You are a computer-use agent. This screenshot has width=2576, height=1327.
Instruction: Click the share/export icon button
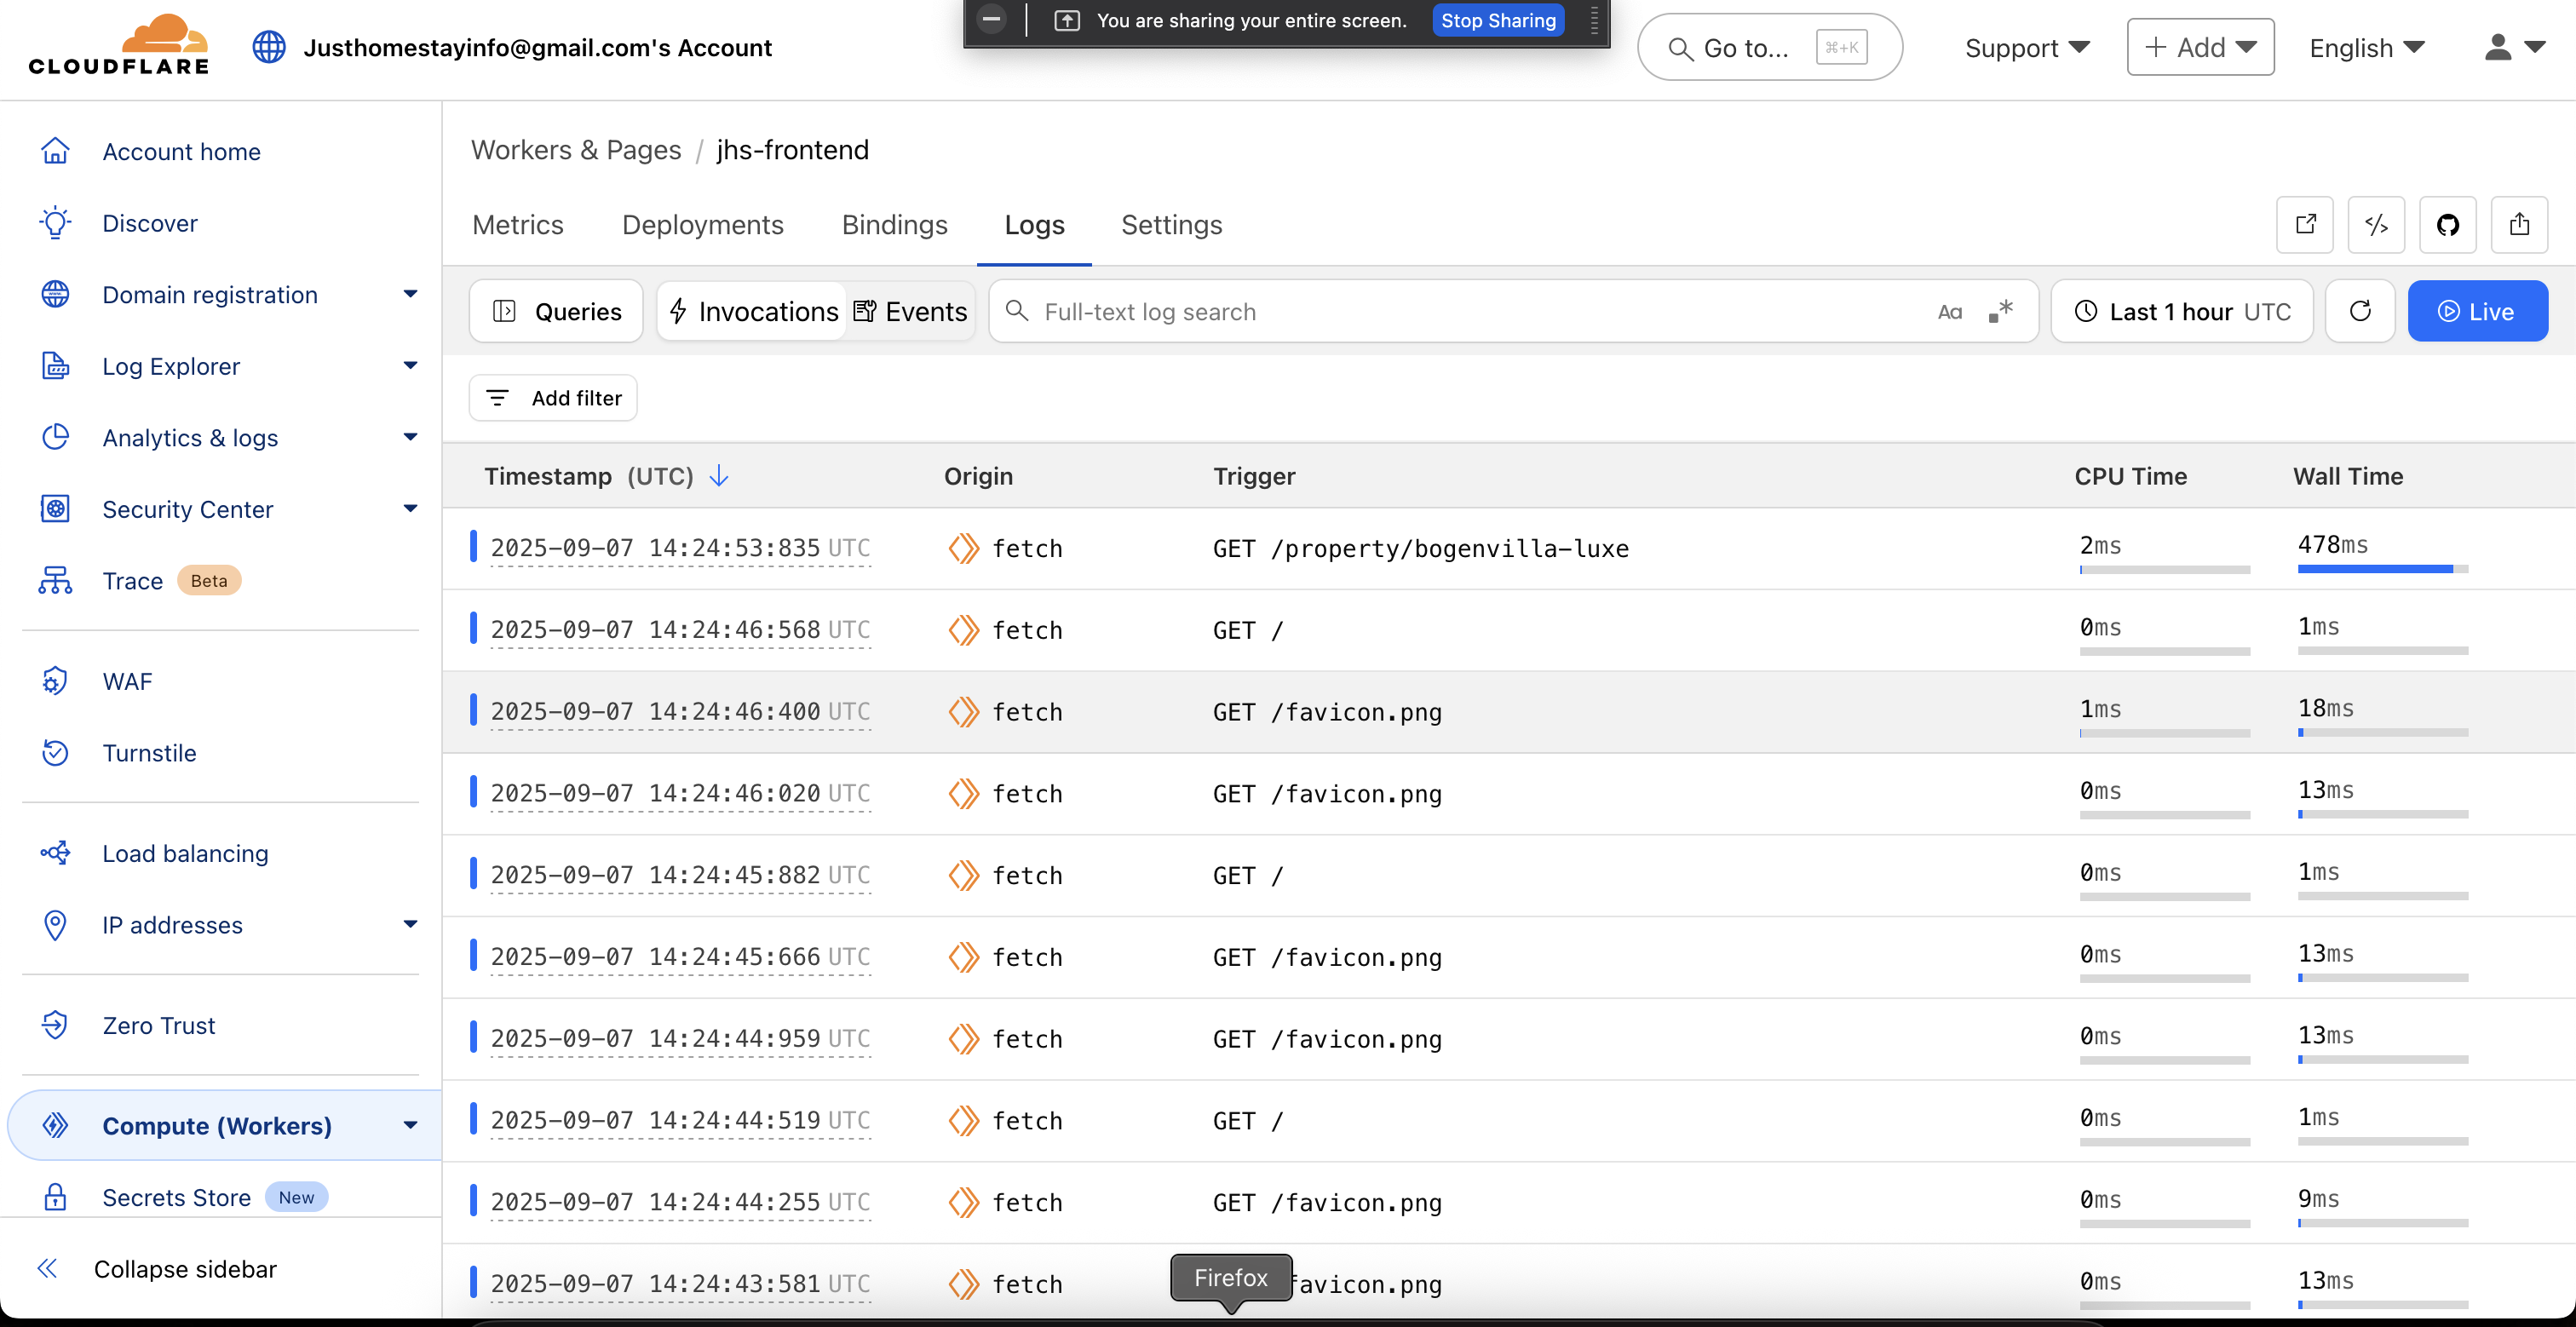click(2518, 225)
